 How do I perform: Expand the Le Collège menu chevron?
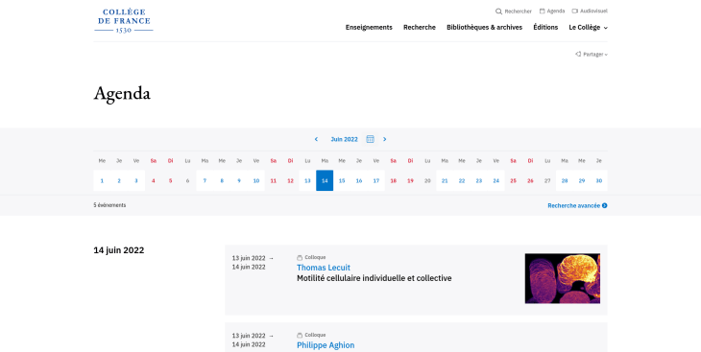pyautogui.click(x=606, y=28)
